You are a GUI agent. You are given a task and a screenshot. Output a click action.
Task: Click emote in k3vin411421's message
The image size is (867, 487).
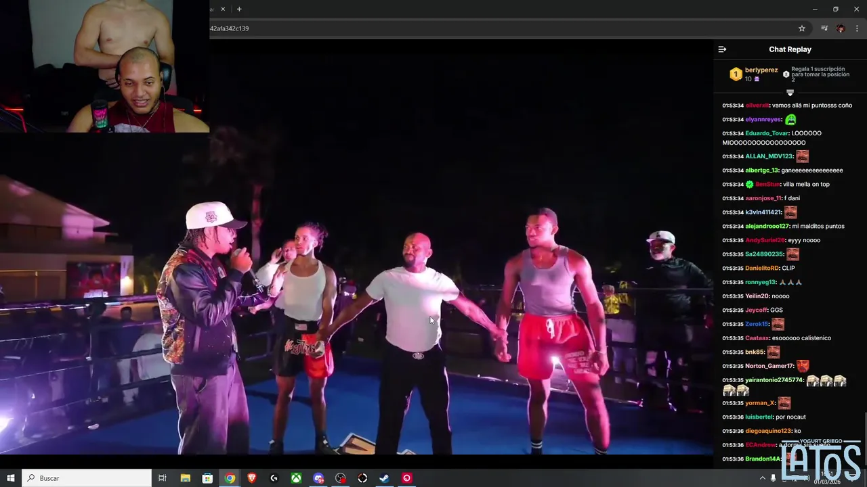(x=790, y=212)
